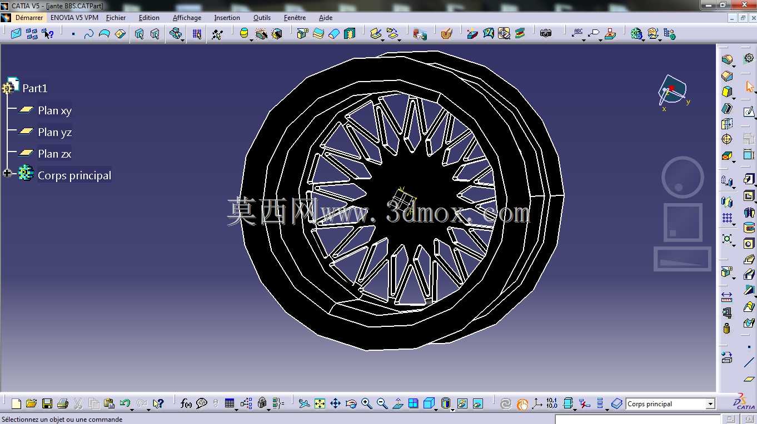Click the Chamfer tool
The height and width of the screenshot is (424, 757).
click(726, 75)
